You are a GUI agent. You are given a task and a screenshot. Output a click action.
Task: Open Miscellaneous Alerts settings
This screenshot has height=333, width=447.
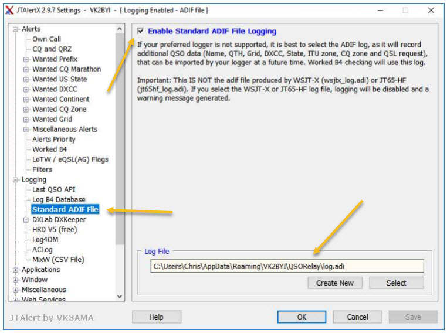[x=65, y=129]
